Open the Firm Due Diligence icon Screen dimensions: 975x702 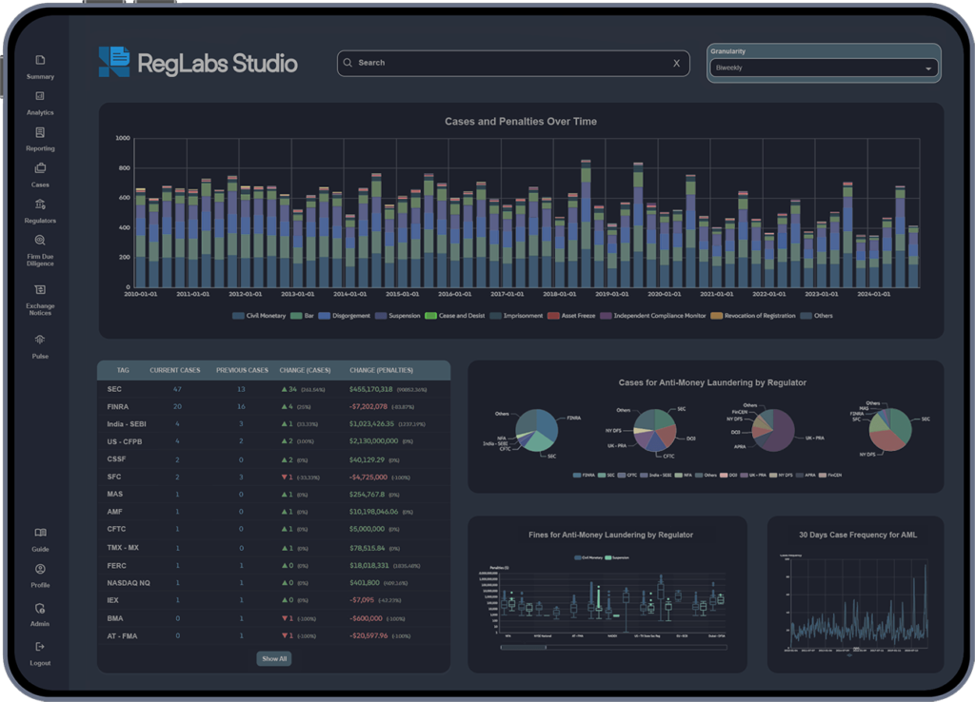[40, 241]
